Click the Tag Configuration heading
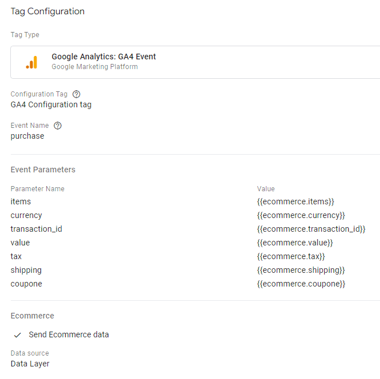Screen dimensions: 380x379 click(47, 11)
